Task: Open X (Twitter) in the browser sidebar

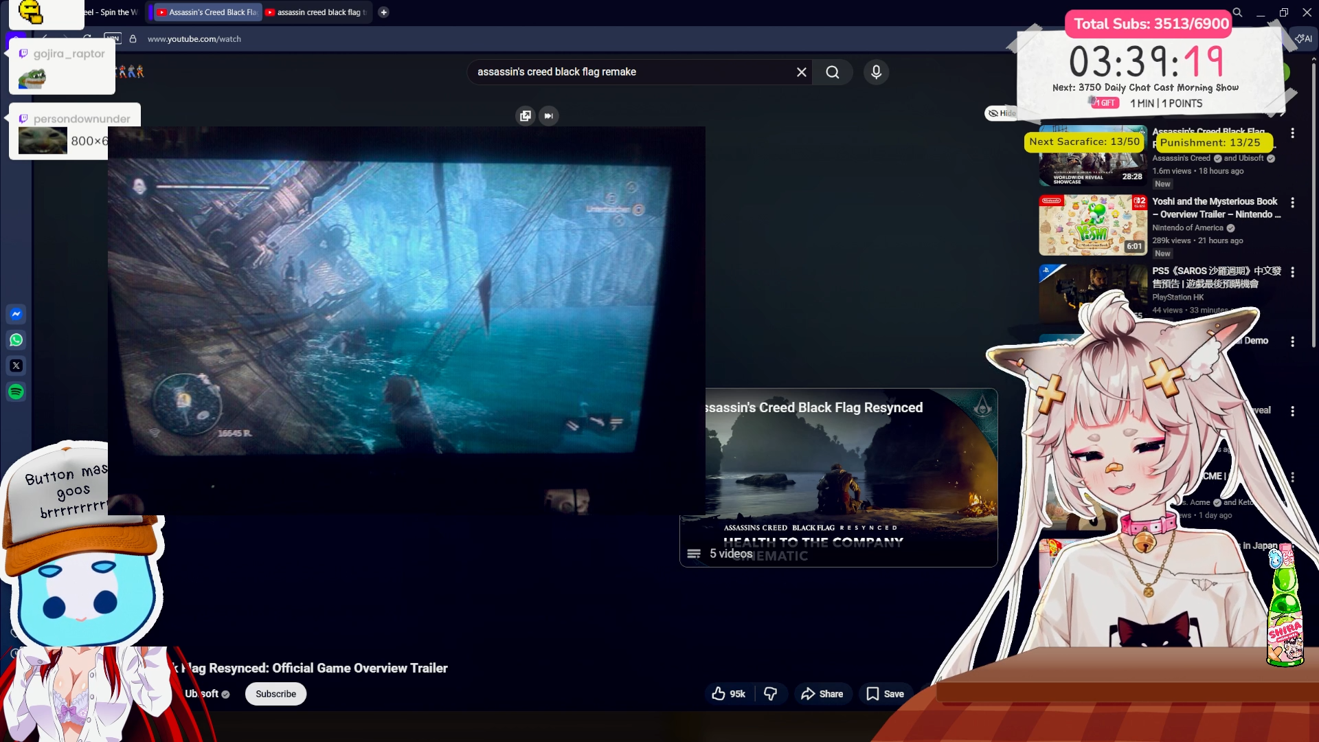Action: (x=16, y=366)
